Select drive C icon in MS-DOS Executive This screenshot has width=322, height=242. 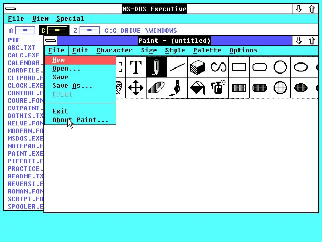pos(54,31)
